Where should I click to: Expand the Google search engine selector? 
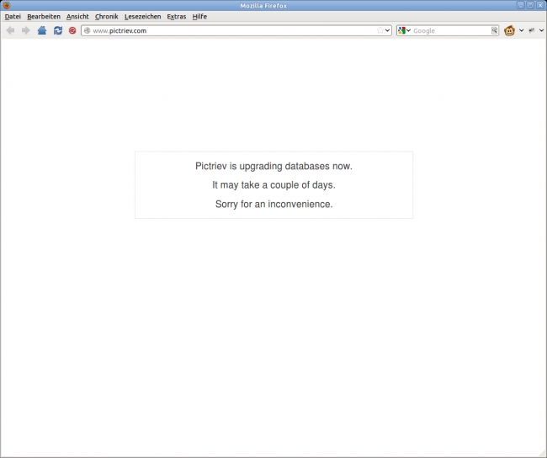[405, 30]
